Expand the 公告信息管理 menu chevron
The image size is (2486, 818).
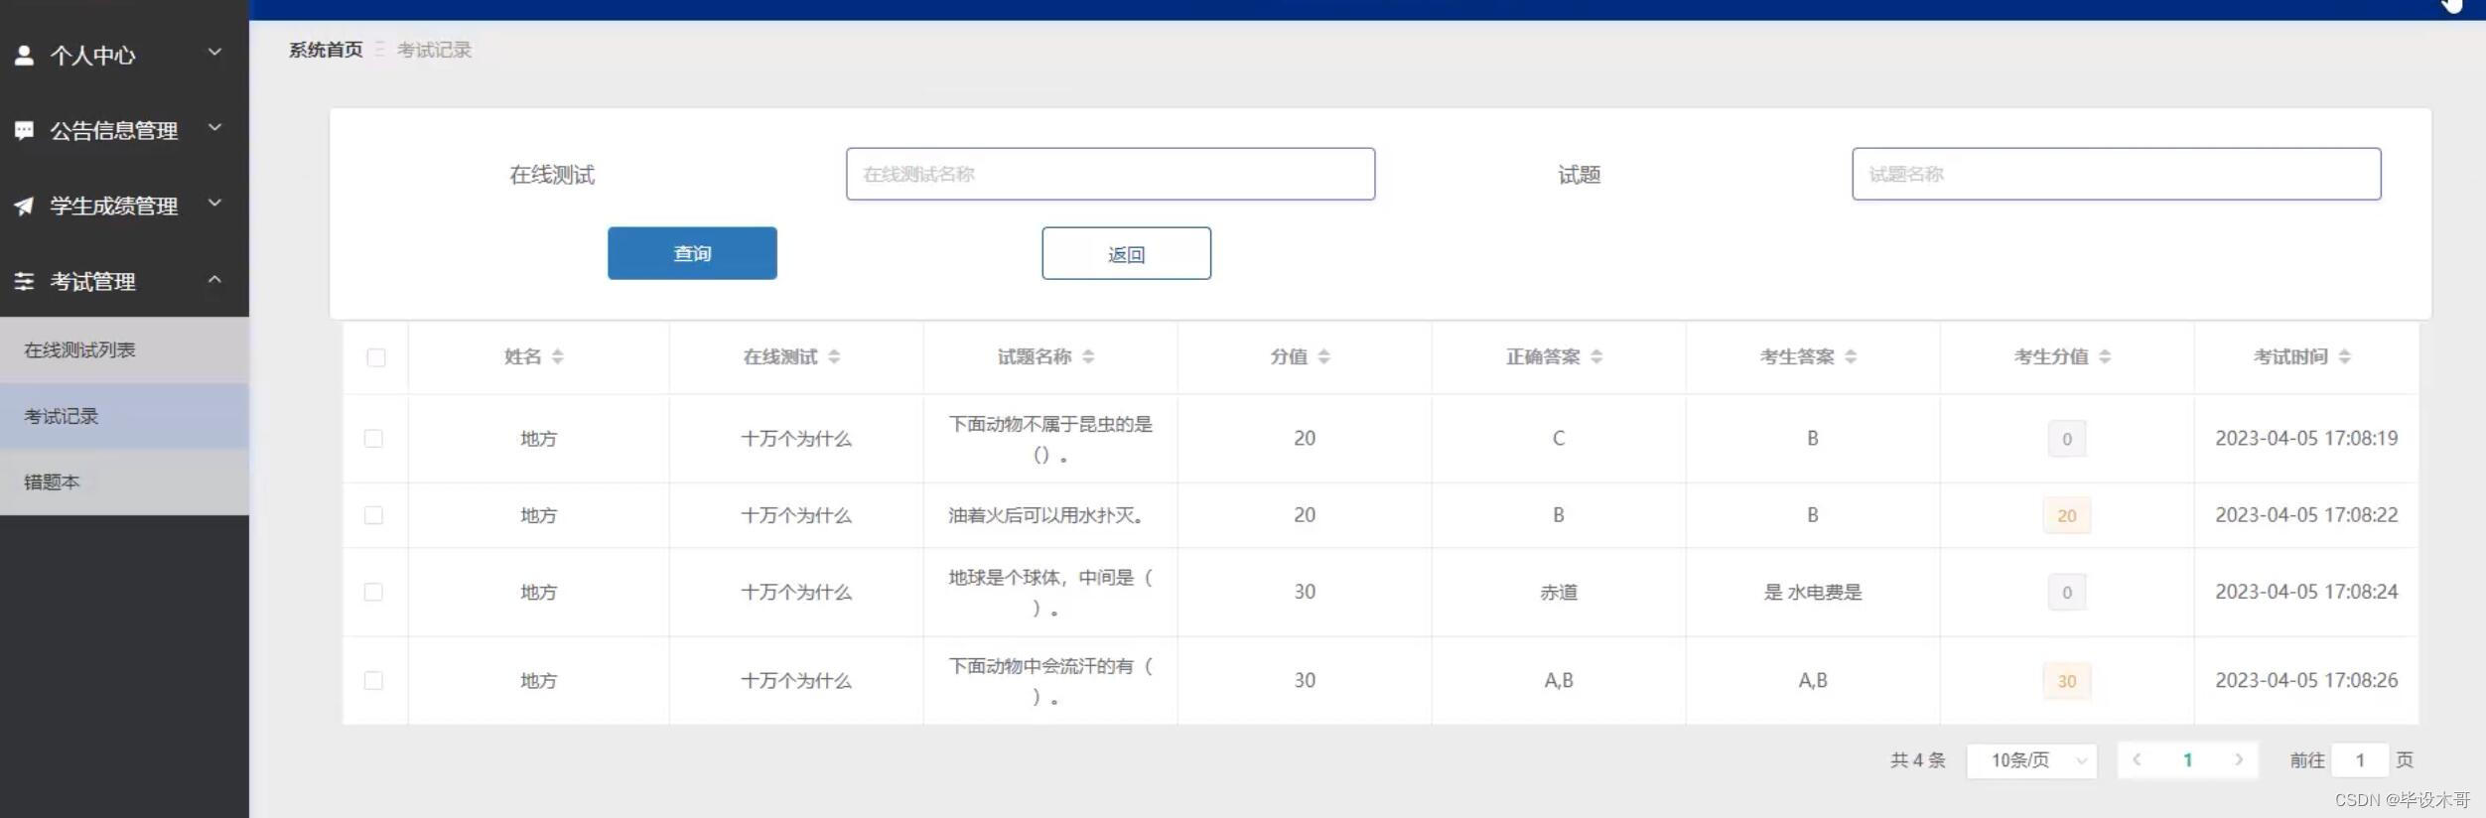tap(214, 128)
